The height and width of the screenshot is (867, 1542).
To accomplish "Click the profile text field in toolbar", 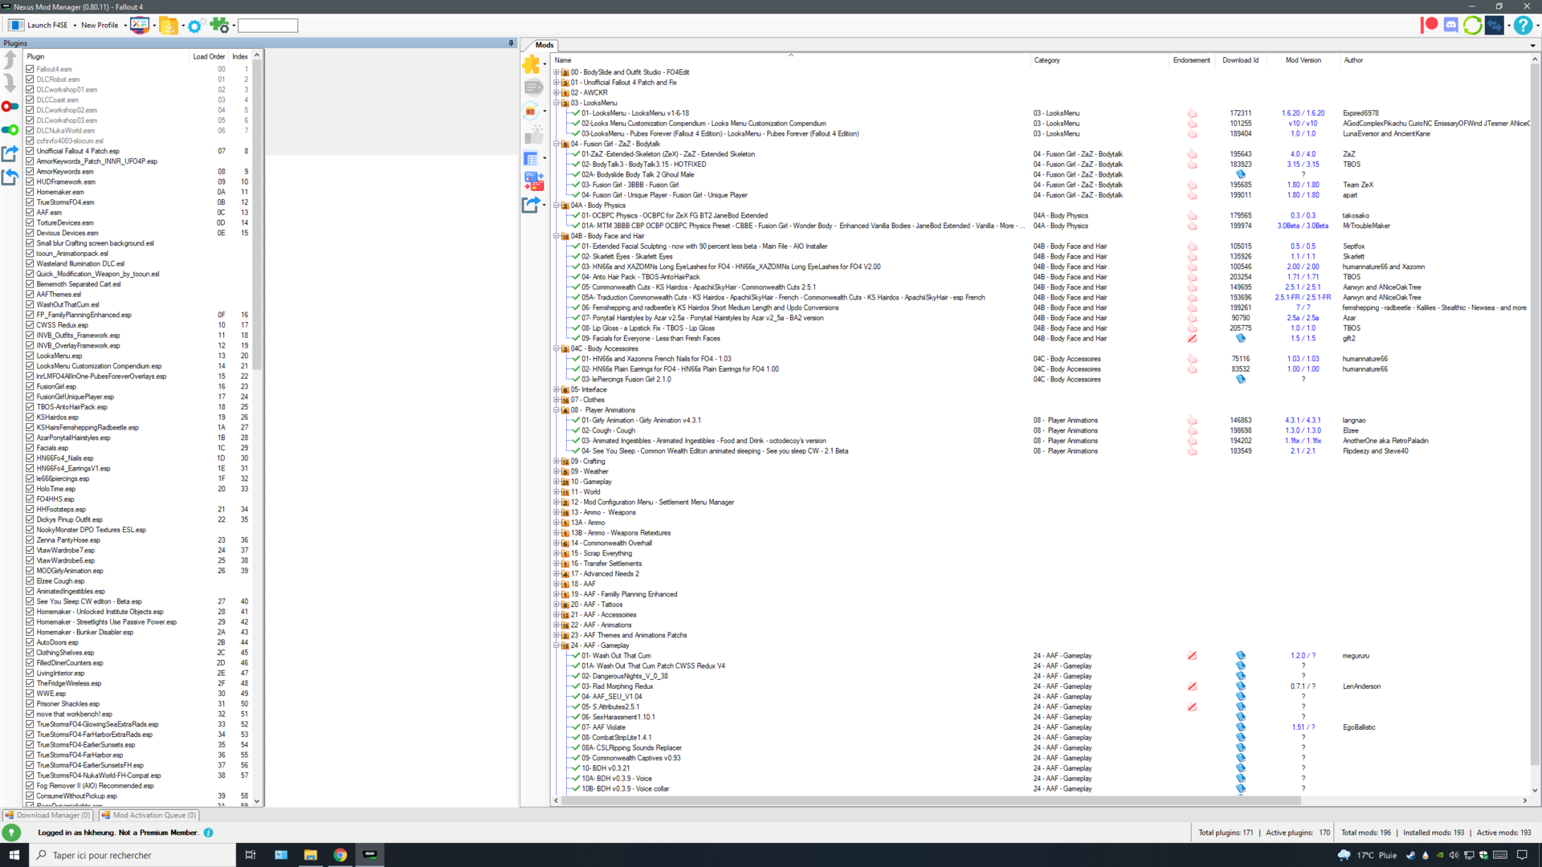I will click(267, 26).
